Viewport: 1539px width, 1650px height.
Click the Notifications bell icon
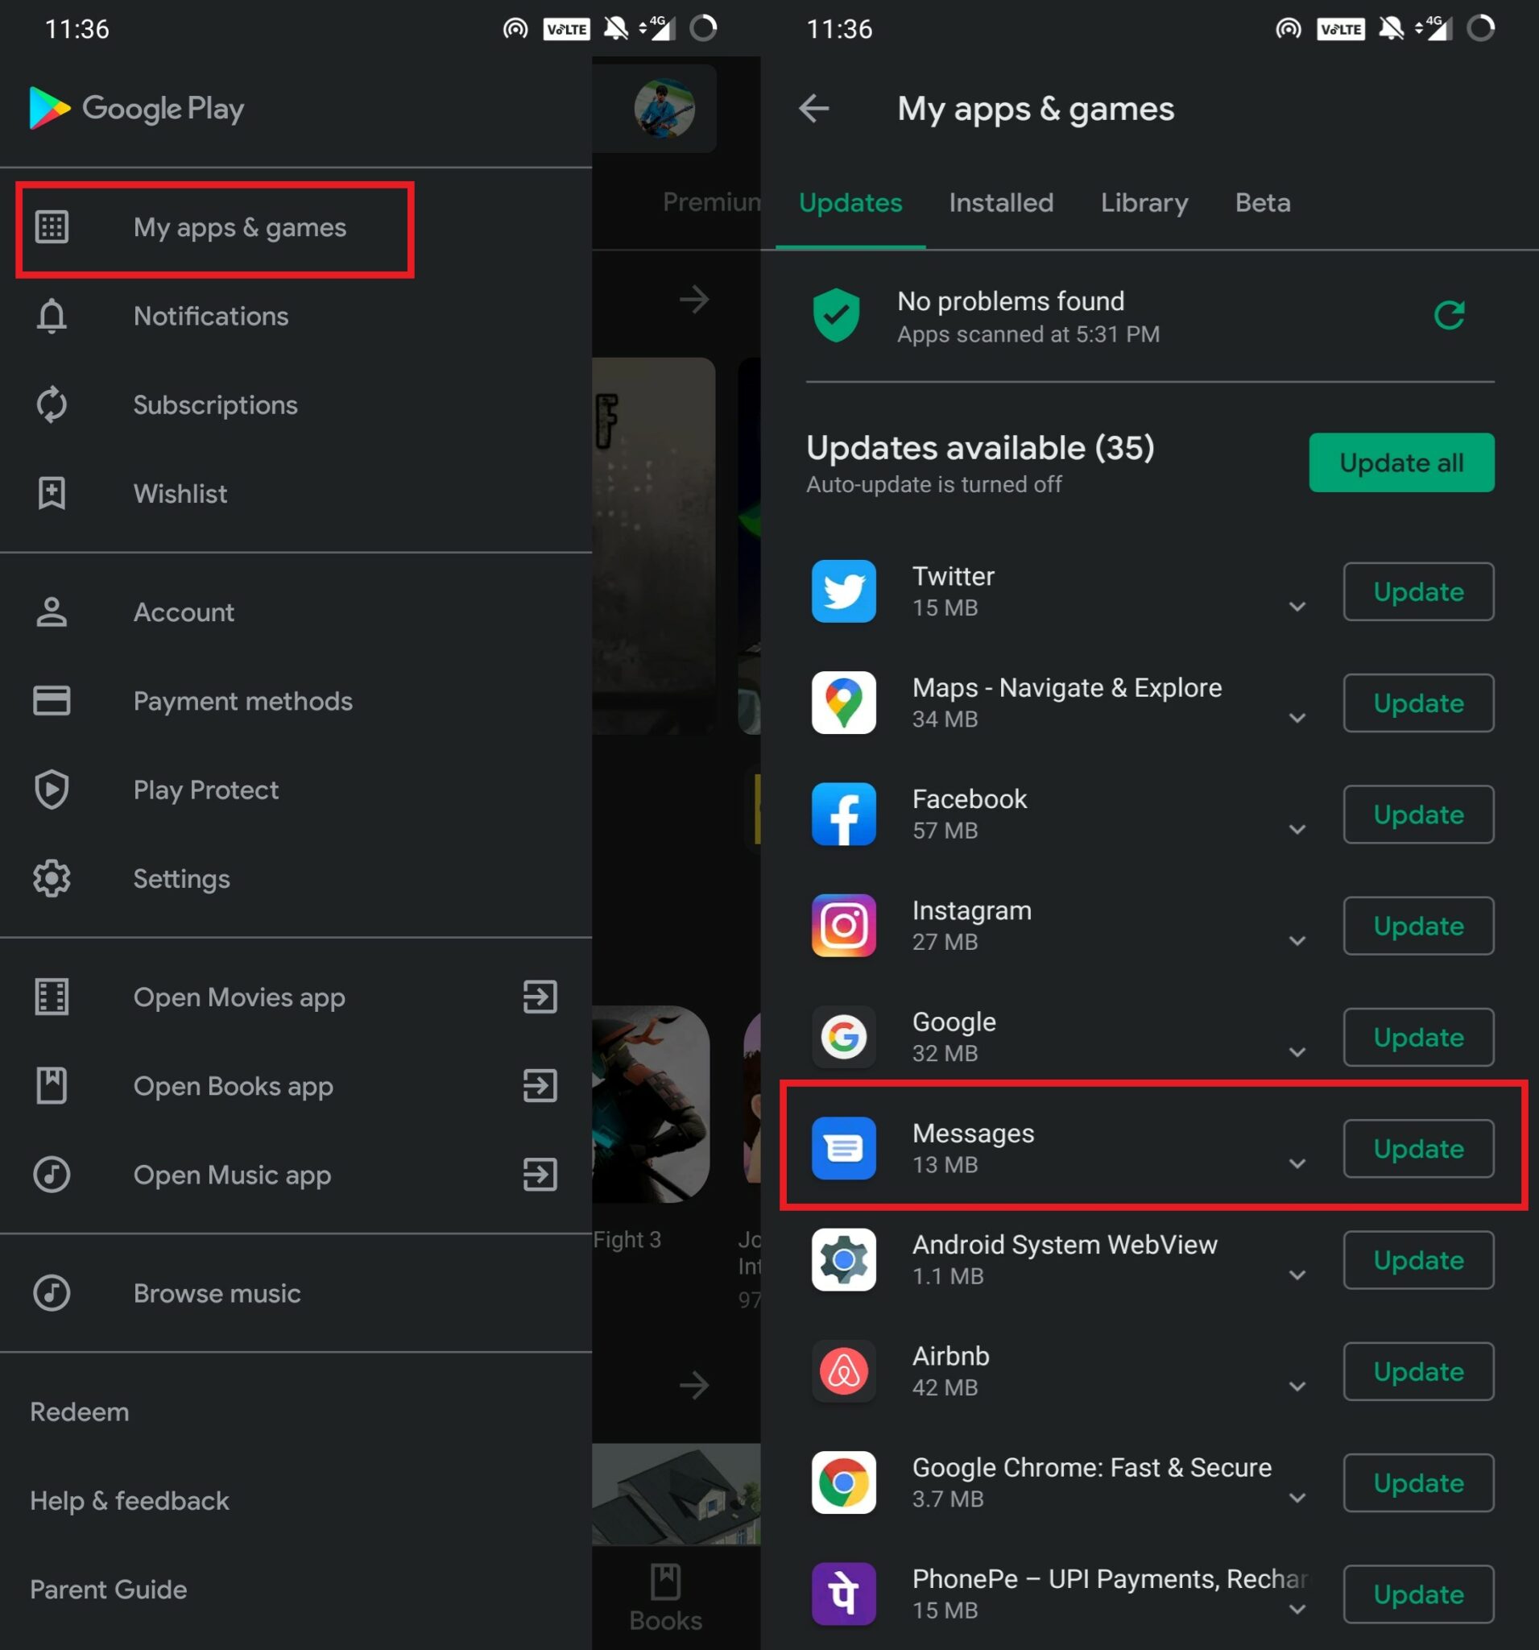(x=52, y=316)
